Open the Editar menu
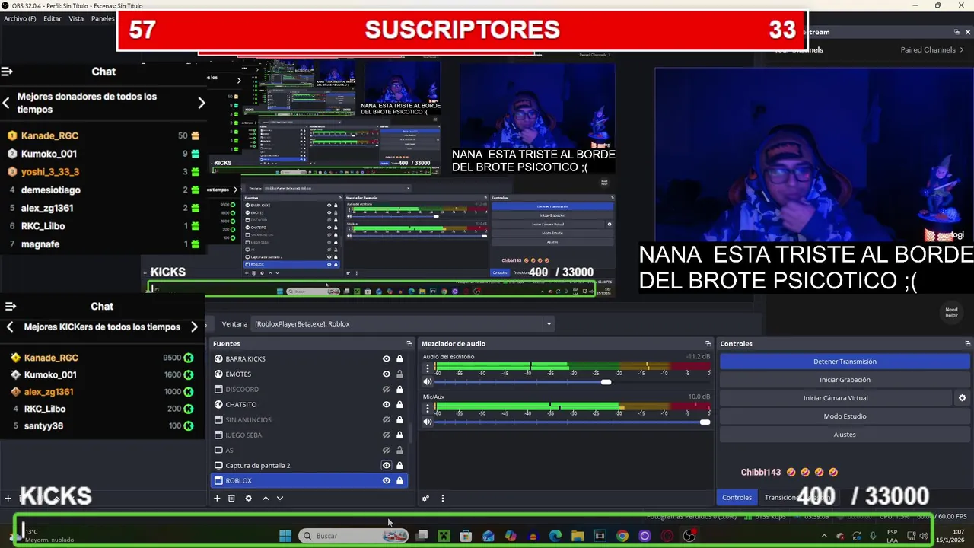The width and height of the screenshot is (974, 548). (53, 18)
